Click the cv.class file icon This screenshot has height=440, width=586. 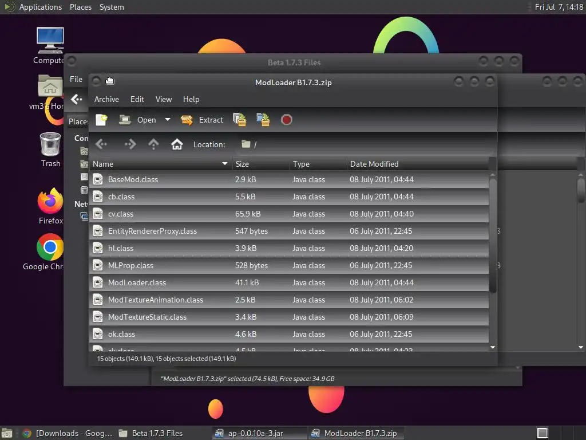click(x=98, y=214)
